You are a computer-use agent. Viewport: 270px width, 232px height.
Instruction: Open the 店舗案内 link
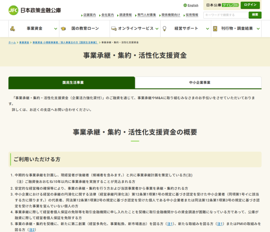pyautogui.click(x=89, y=15)
